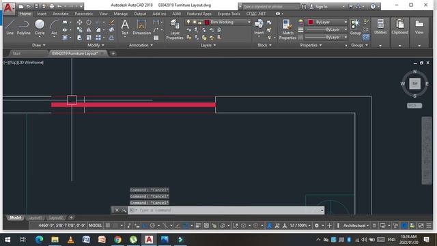
Task: Toggle the grid display in status bar
Action: [108, 225]
